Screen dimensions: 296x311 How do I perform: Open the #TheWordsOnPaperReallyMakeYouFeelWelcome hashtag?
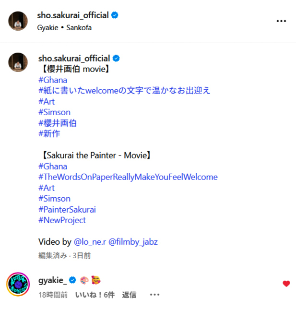point(128,177)
